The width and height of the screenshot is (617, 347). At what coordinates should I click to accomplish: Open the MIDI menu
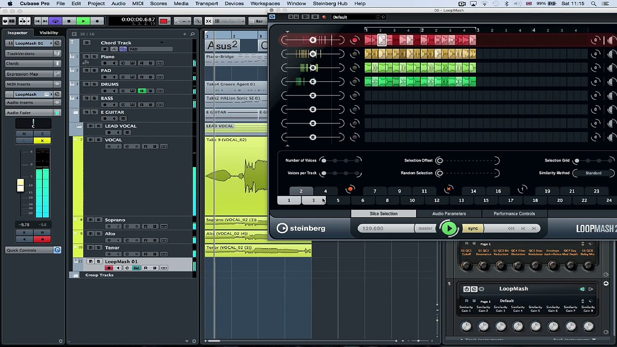click(x=138, y=4)
